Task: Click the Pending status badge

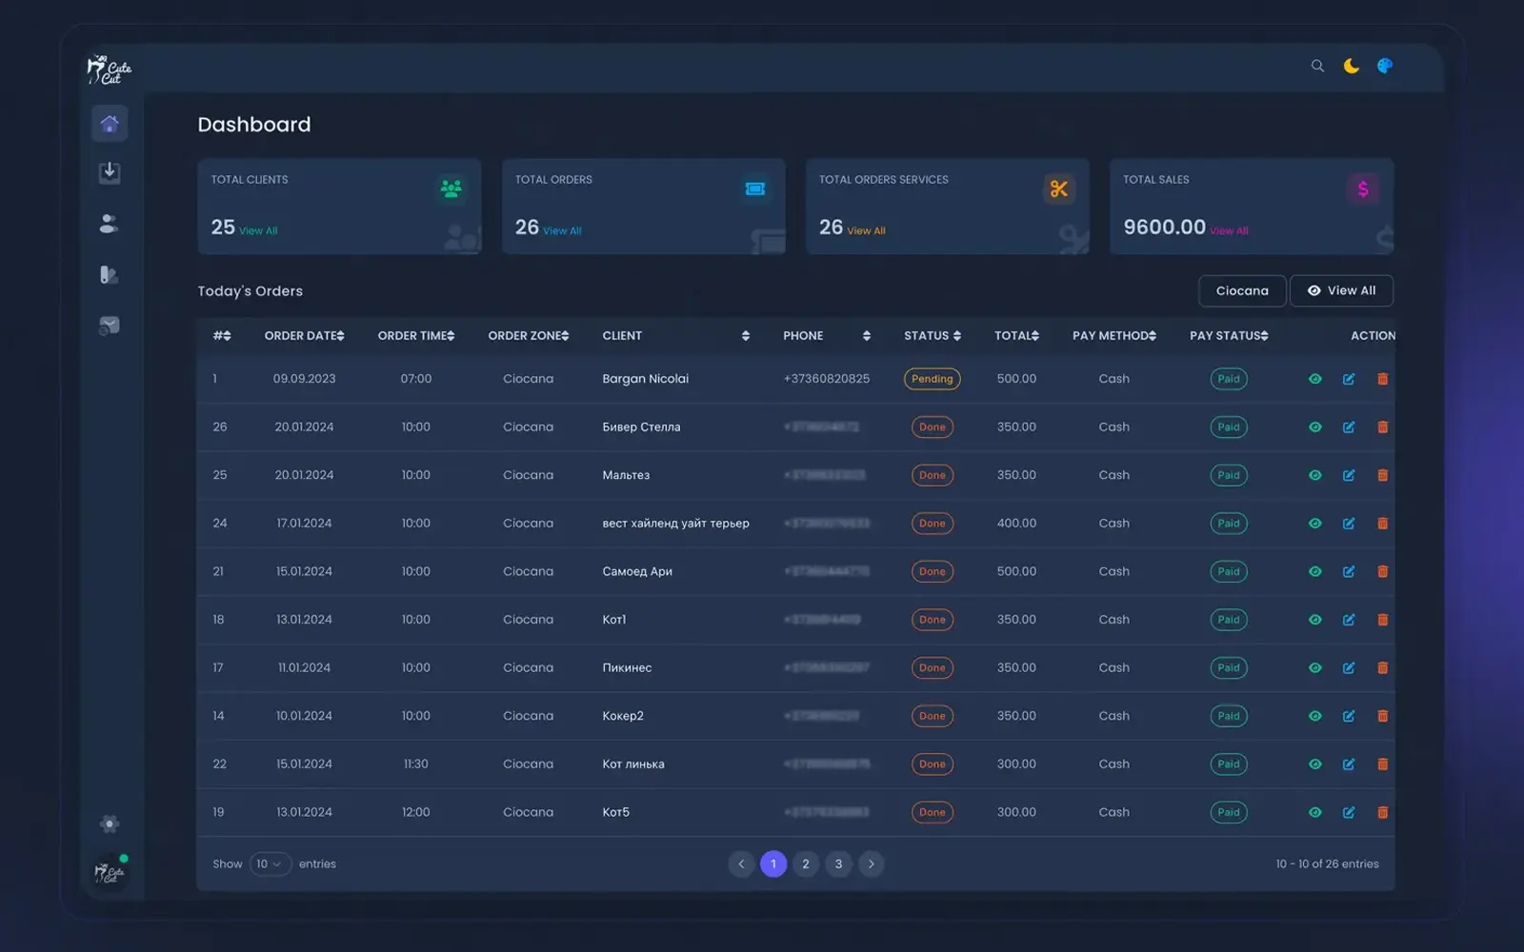Action: point(932,379)
